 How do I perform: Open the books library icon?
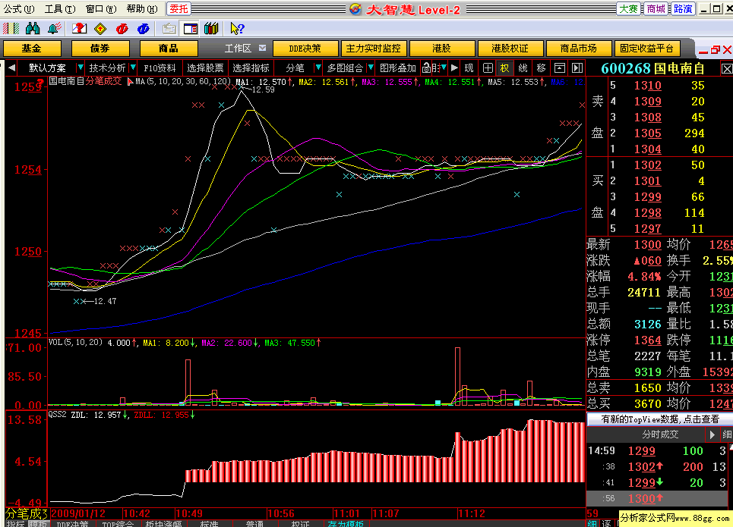pyautogui.click(x=211, y=29)
